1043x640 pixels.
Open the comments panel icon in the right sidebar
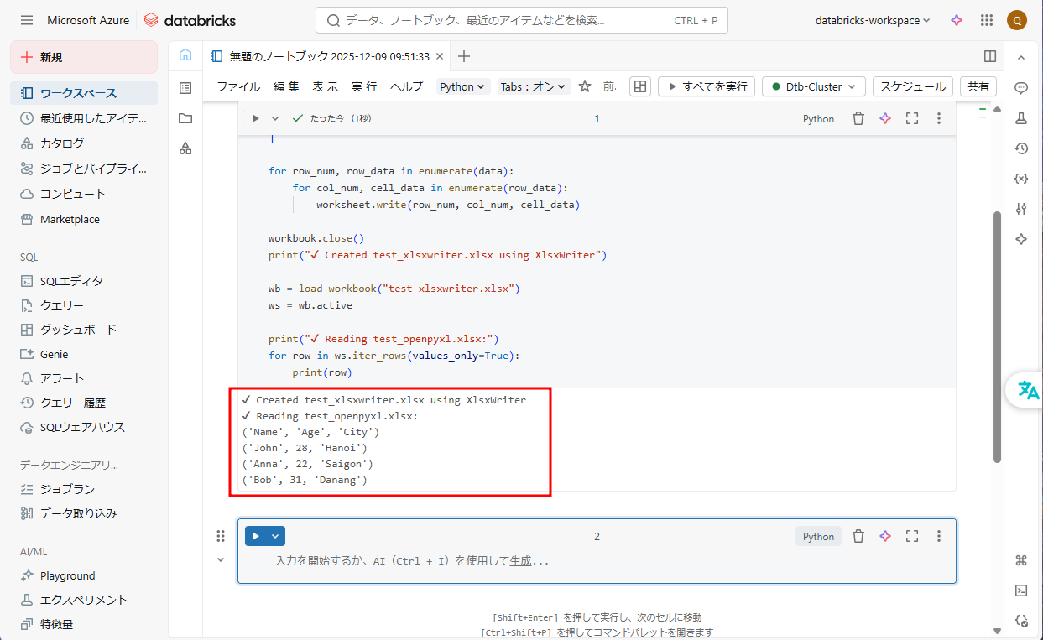[1021, 88]
